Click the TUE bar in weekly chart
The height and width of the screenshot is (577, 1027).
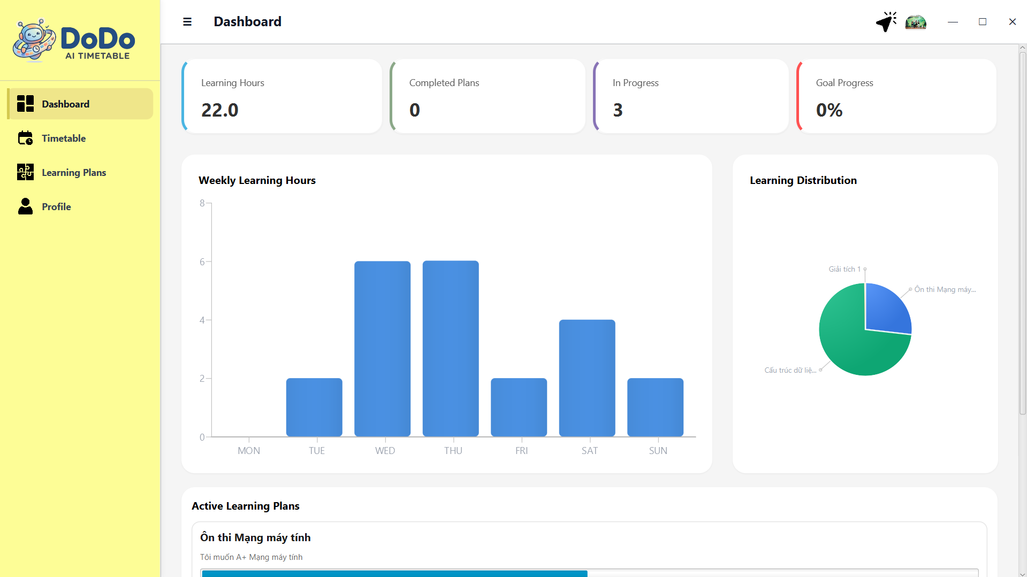click(314, 407)
